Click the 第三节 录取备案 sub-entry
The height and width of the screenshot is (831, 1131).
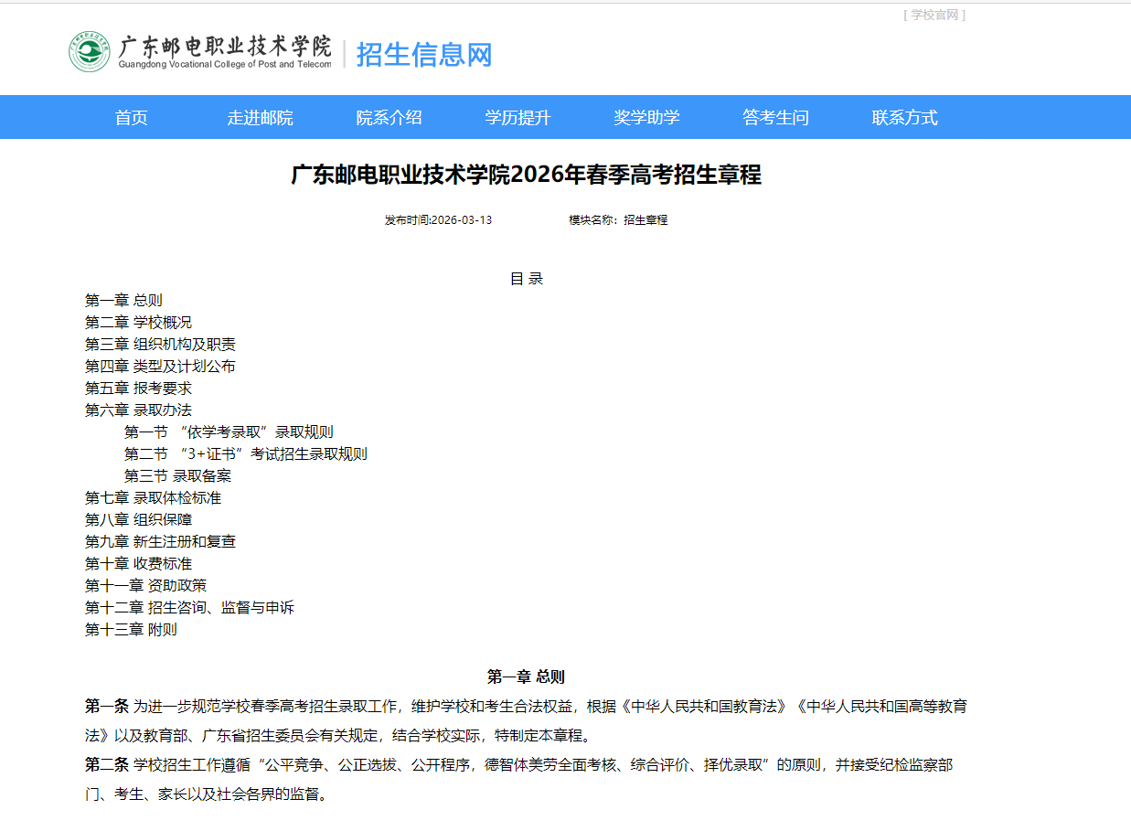coord(178,475)
